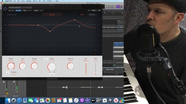Screen dimensions: 186x104
Task: Click the Dry level slider
Action: tap(86, 69)
